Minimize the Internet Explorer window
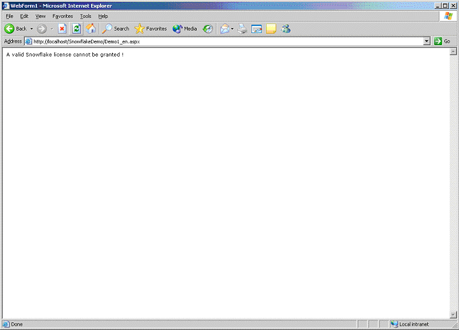This screenshot has width=459, height=330. [x=438, y=6]
